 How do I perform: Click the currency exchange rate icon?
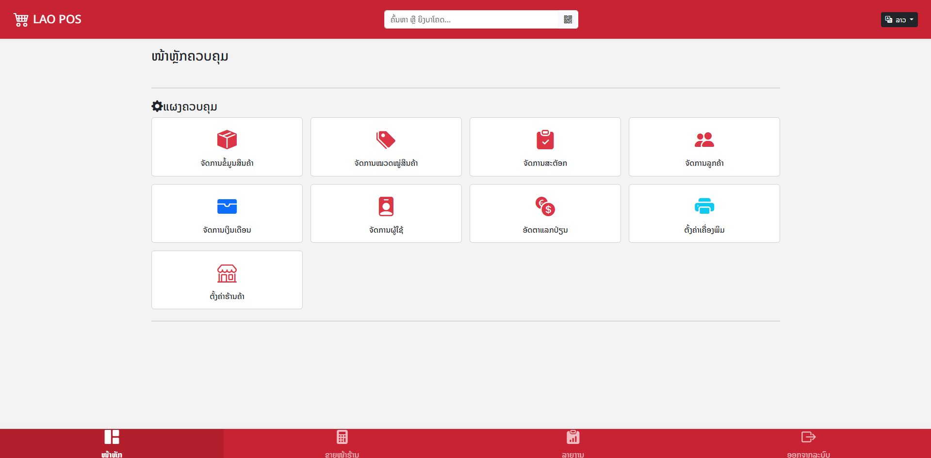(545, 206)
